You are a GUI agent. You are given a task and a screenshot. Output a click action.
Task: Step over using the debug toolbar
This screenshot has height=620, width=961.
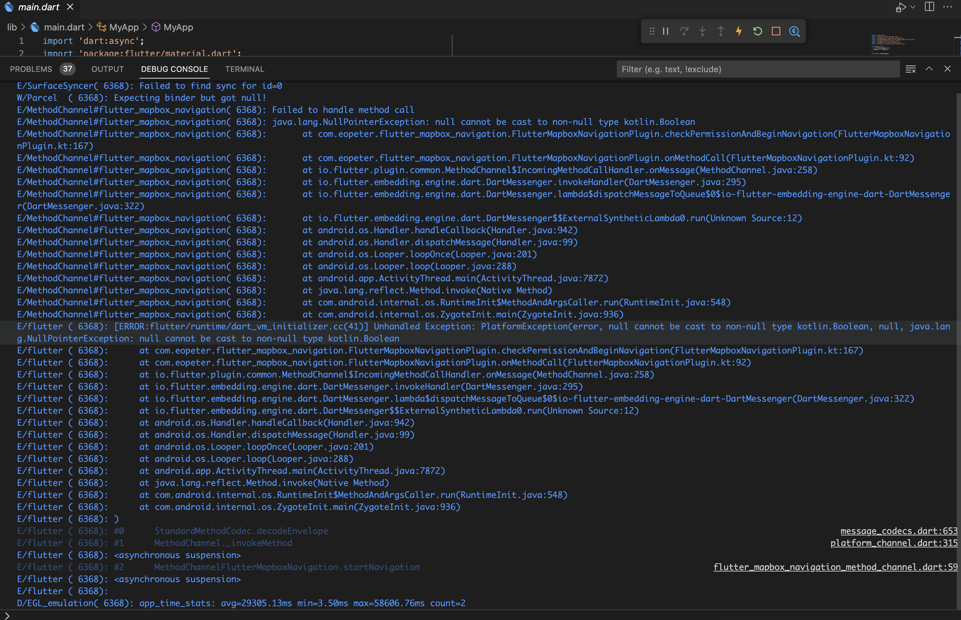(x=684, y=31)
